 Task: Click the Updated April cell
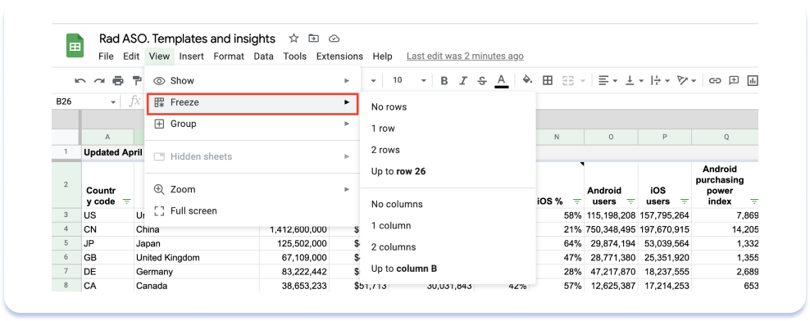tap(112, 153)
